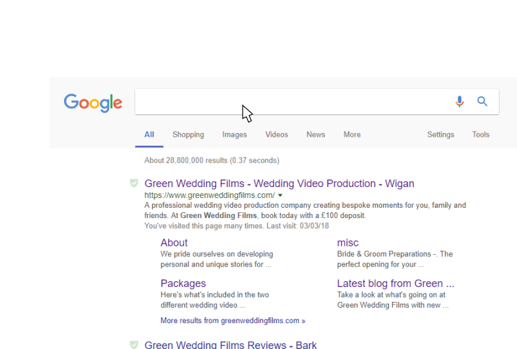Open Latest blog from Green sitelink
The height and width of the screenshot is (349, 517).
(396, 283)
